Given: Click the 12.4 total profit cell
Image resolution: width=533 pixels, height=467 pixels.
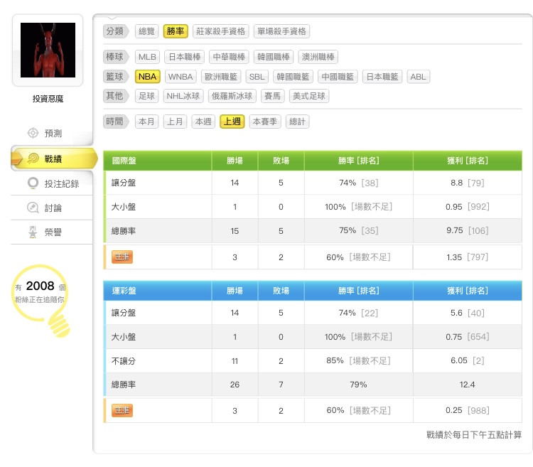Looking at the screenshot, I should tap(467, 385).
